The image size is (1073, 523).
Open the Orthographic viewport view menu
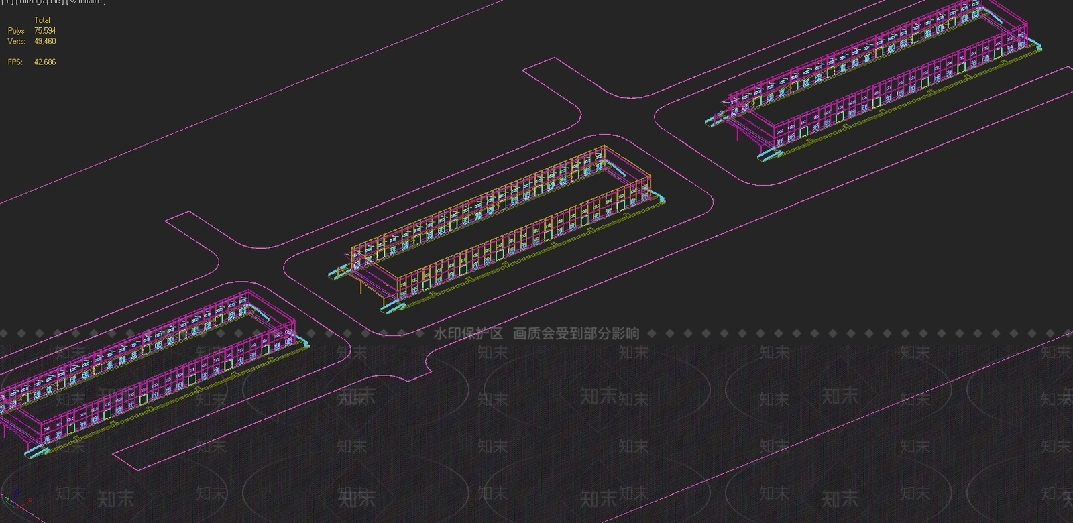point(40,2)
